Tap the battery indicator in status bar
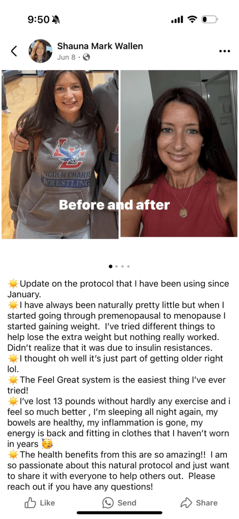 click(x=210, y=20)
